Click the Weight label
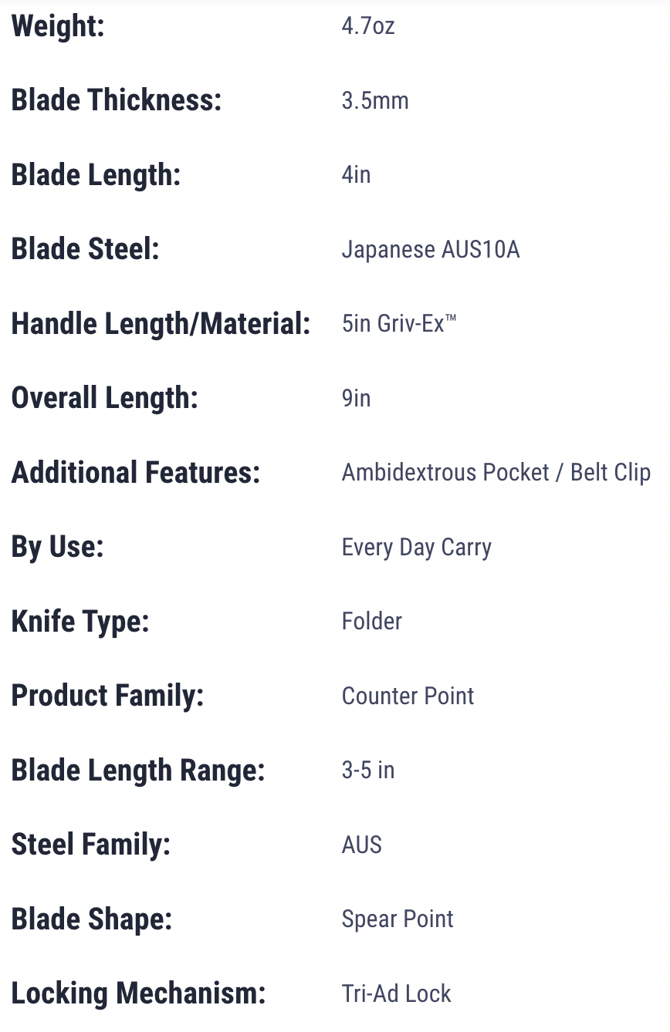The width and height of the screenshot is (670, 1032). [58, 27]
